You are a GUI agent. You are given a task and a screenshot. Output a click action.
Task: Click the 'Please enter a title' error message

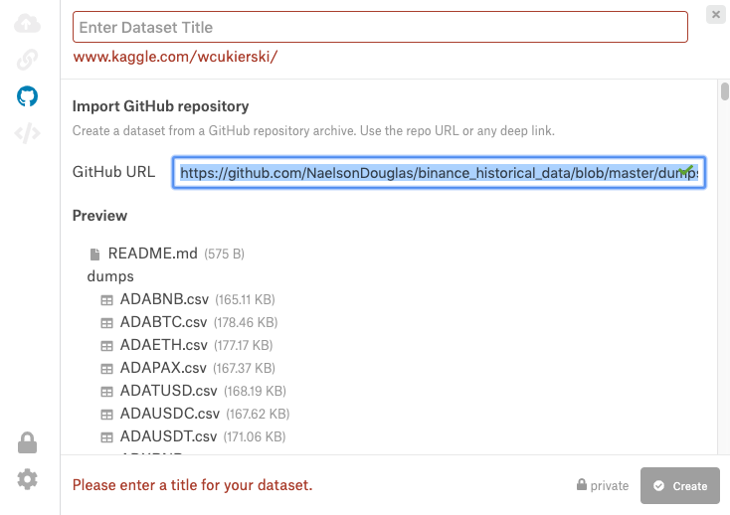click(192, 485)
